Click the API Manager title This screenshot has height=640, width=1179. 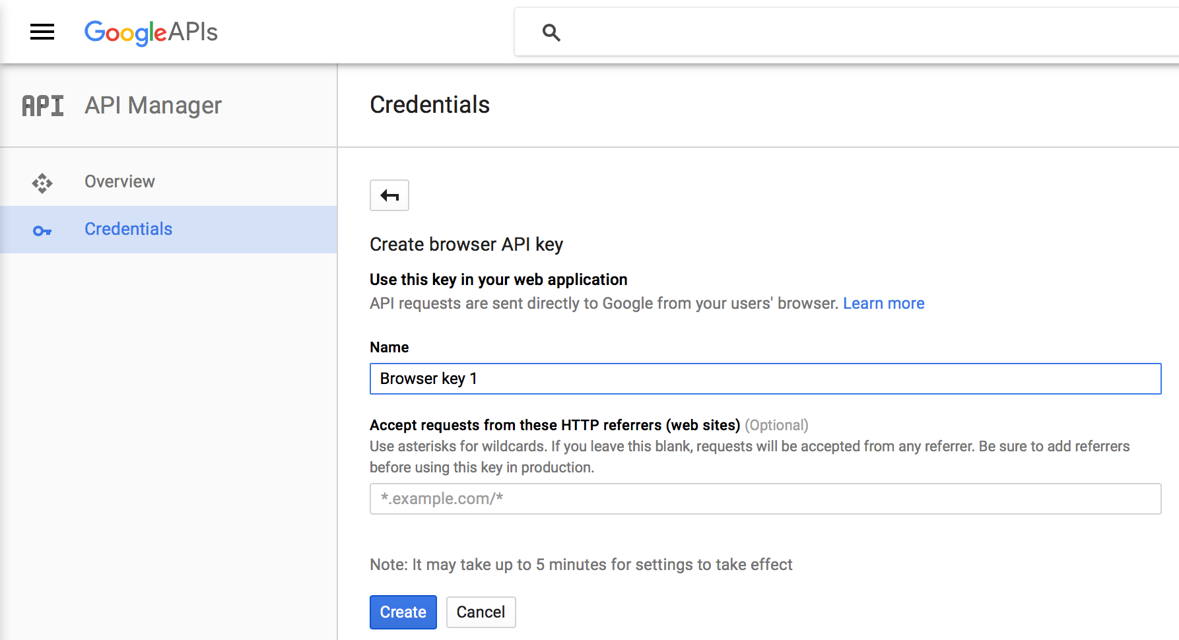153,106
